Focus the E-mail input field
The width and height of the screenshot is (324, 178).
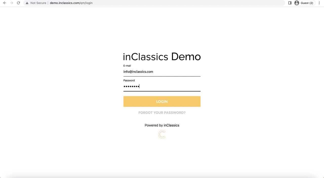pos(162,72)
